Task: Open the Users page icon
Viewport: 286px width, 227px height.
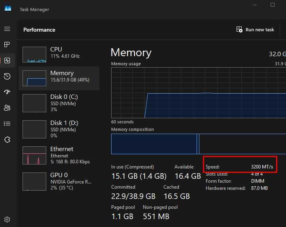Action: tap(7, 108)
